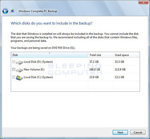
Task: Cancel the backup wizard
Action: tap(138, 132)
